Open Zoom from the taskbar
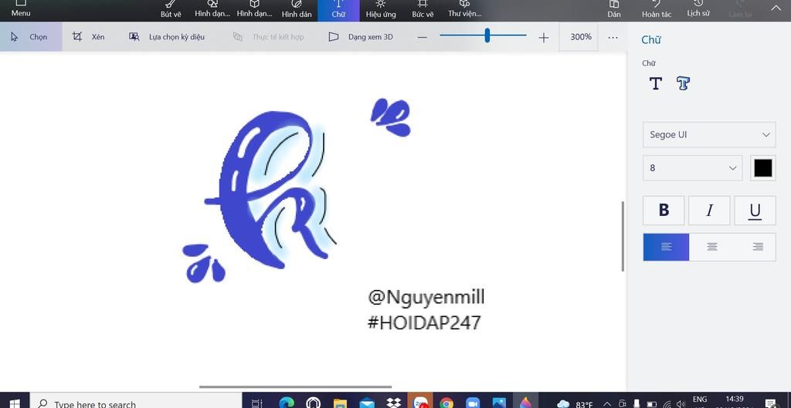The width and height of the screenshot is (791, 408). coord(473,403)
